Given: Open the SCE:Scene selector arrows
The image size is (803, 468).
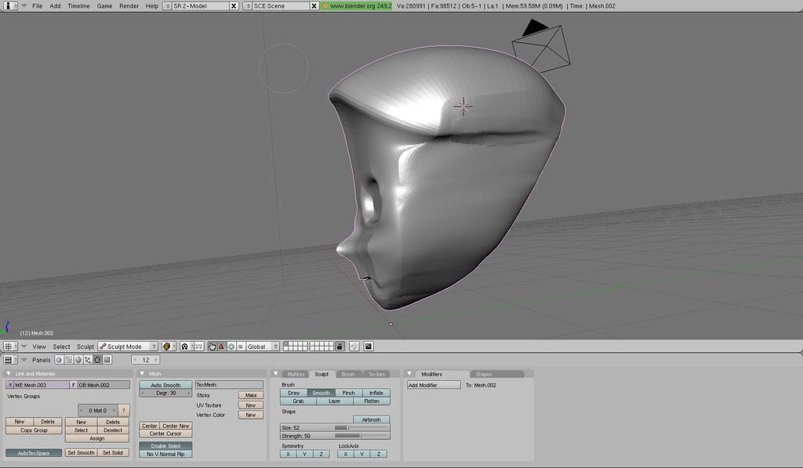Looking at the screenshot, I should [x=248, y=6].
